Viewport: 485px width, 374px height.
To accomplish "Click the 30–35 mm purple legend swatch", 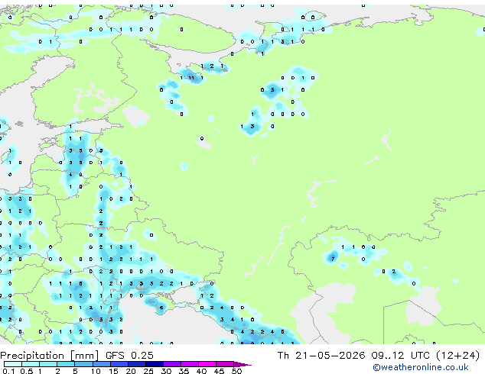I will click(172, 364).
